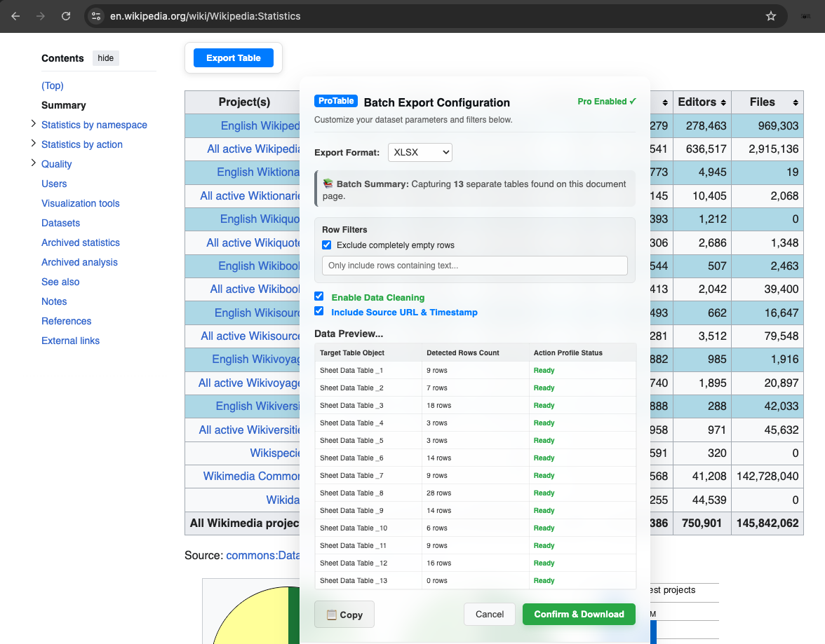Open site information icon in address bar

(x=96, y=16)
